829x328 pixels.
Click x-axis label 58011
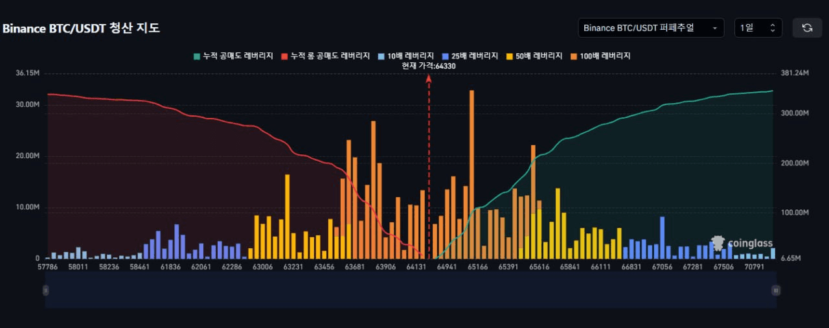(x=78, y=266)
